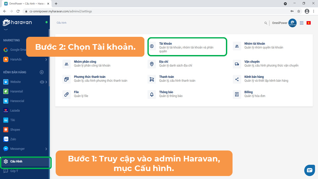Click the Thanh toán cart icon
The width and height of the screenshot is (318, 179).
pos(152,79)
